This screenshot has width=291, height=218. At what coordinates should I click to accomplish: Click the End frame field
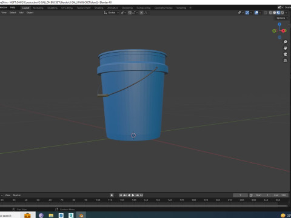tap(279, 195)
